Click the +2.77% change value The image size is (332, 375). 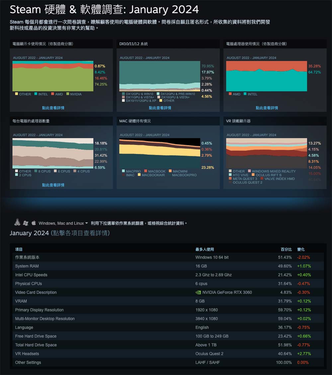304,354
